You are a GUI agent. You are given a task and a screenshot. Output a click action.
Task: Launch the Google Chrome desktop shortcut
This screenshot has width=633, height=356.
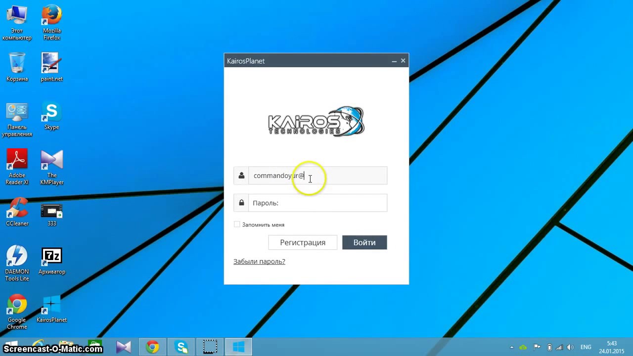[17, 312]
